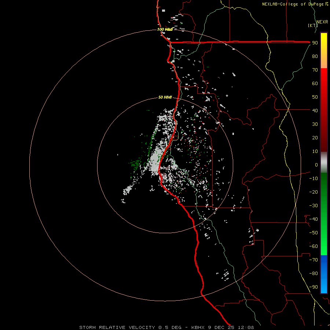Click the -30 value on velocity scale

tap(313, 206)
